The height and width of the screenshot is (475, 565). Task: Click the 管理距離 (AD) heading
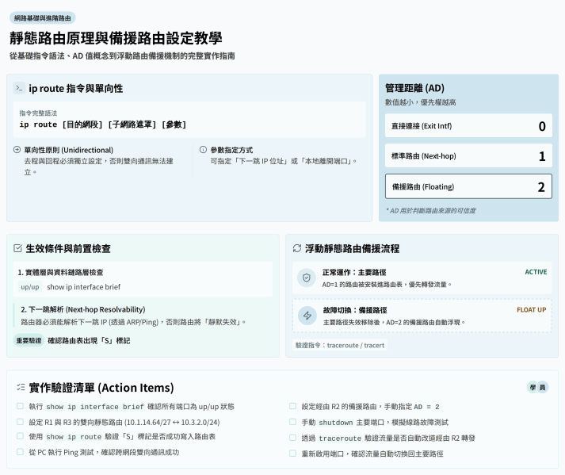tap(414, 88)
